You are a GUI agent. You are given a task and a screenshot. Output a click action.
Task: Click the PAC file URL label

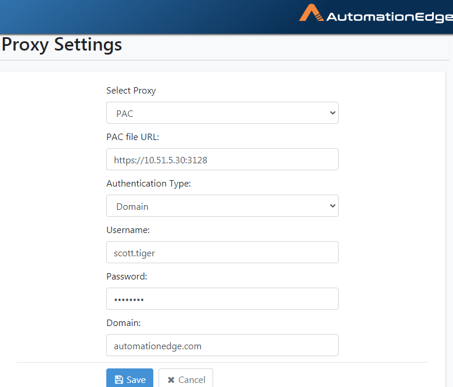[133, 137]
